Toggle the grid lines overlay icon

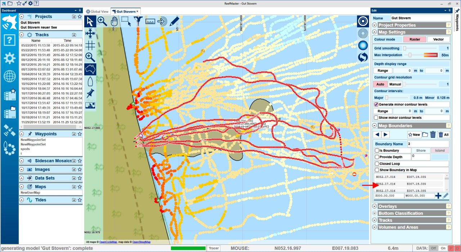click(90, 45)
